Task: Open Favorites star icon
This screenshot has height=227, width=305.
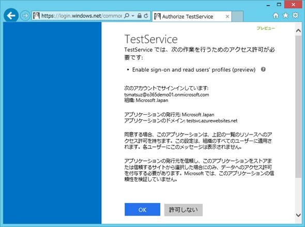Action: pos(285,15)
